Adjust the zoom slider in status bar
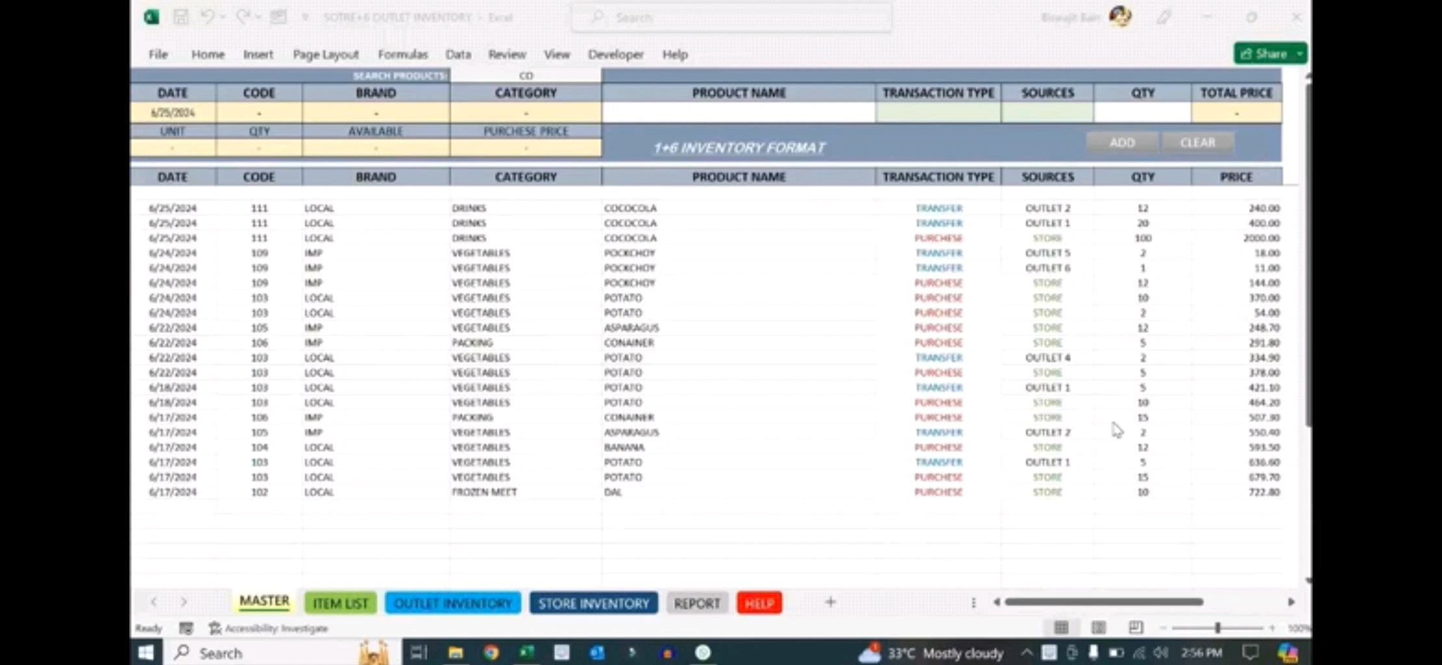Image resolution: width=1442 pixels, height=665 pixels. [1218, 628]
